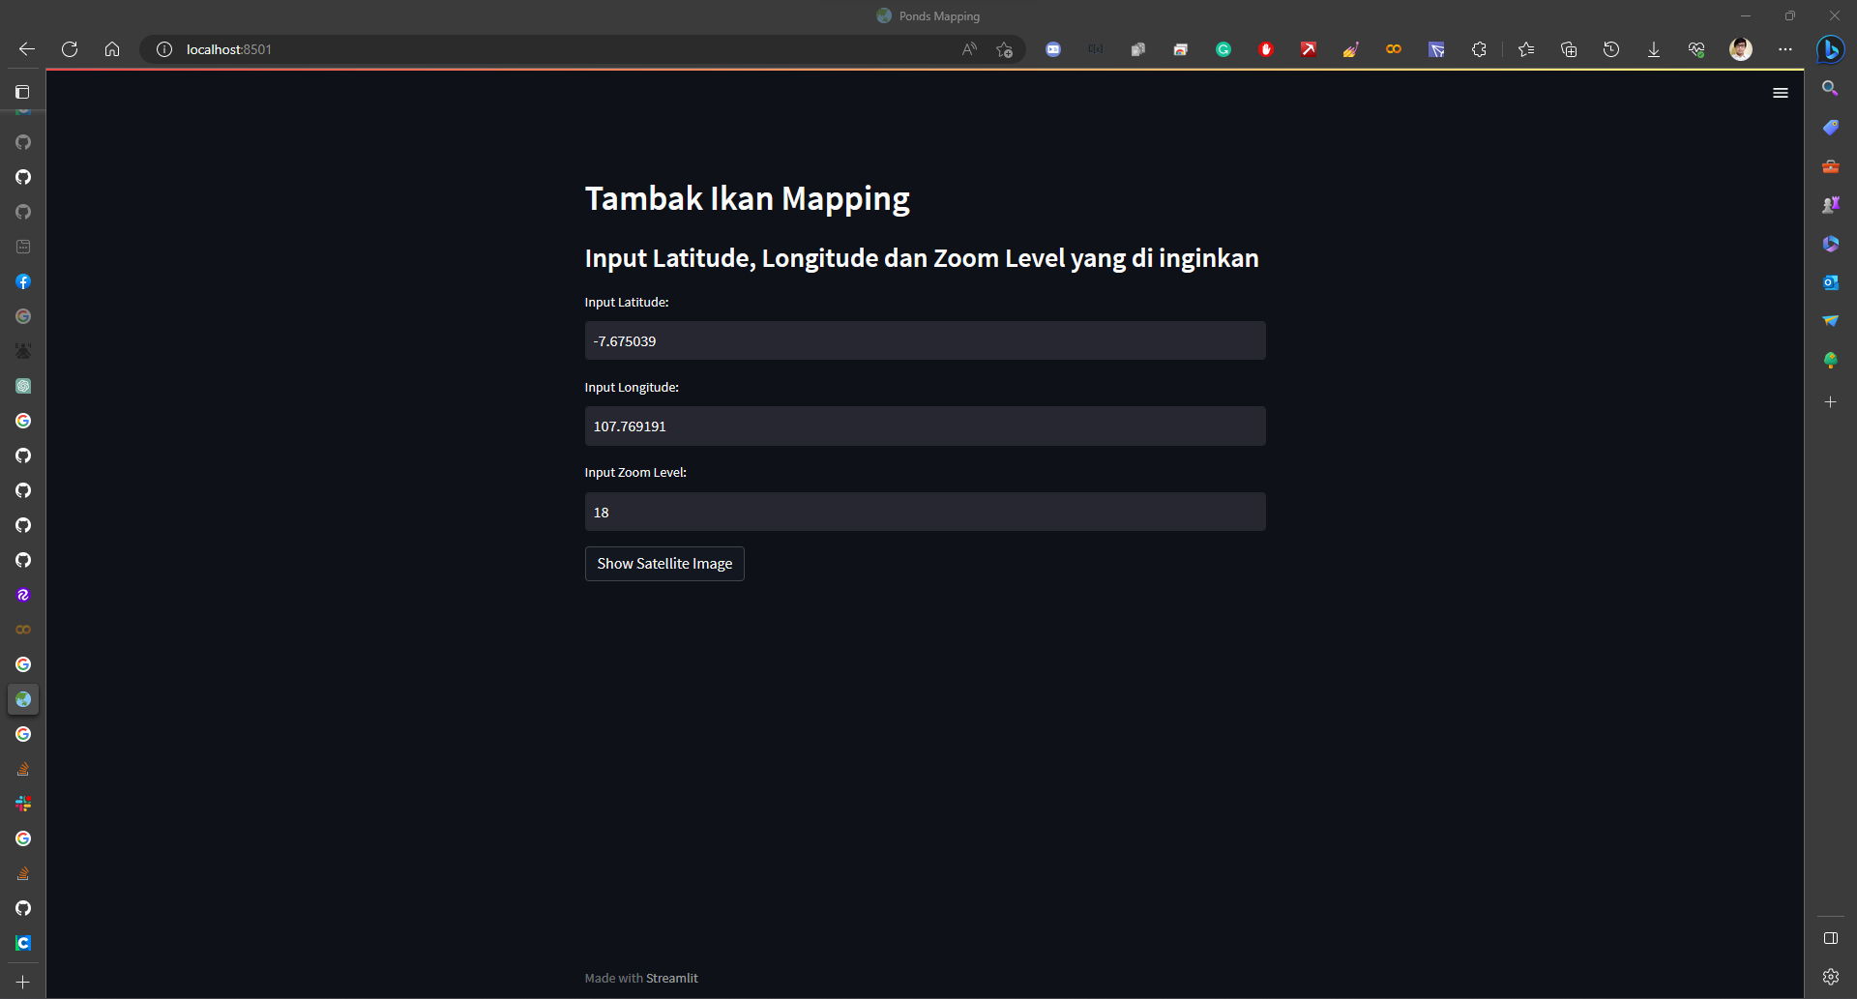Open Outlook from the right sidebar

pos(1830,281)
